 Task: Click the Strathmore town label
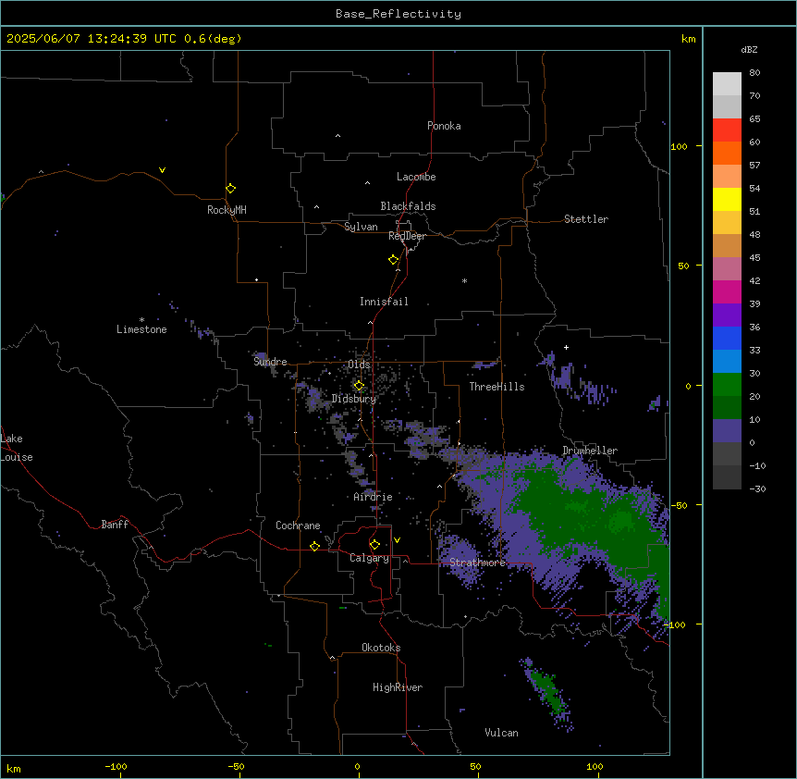point(478,563)
